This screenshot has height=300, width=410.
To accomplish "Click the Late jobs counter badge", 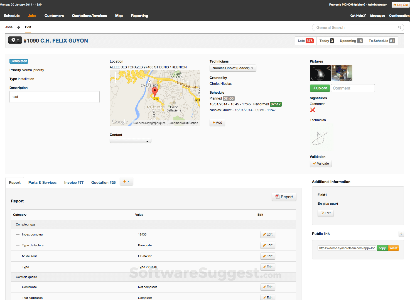I will point(305,41).
